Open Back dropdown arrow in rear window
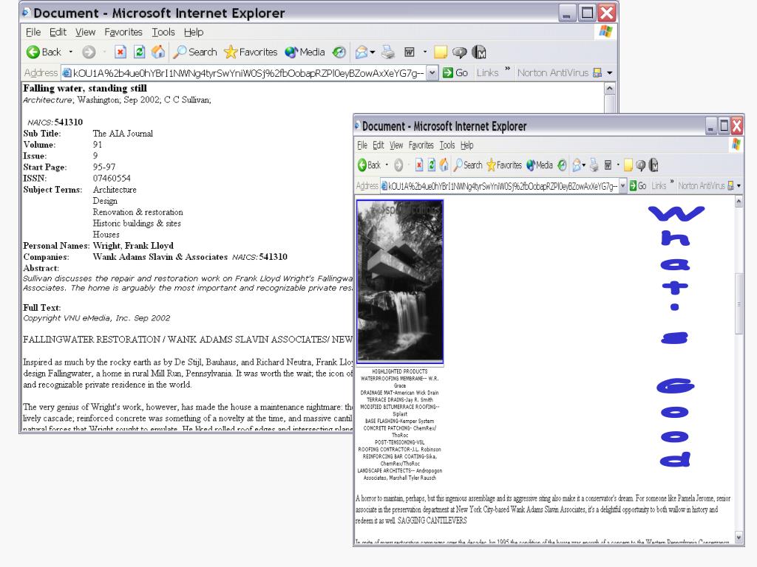Viewport: 757px width, 567px height. pyautogui.click(x=70, y=52)
